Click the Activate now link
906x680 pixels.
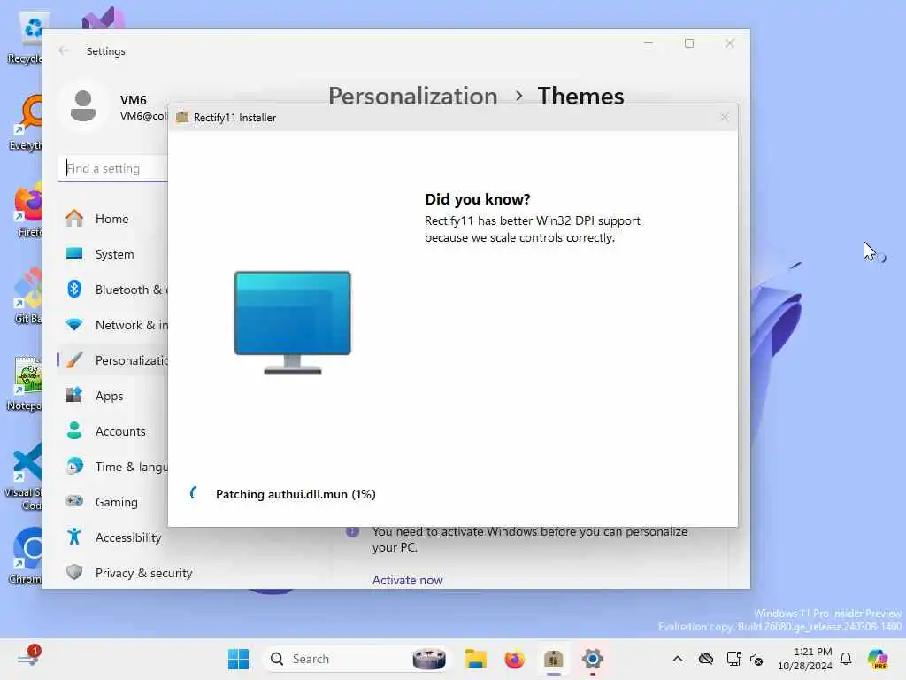[x=407, y=580]
